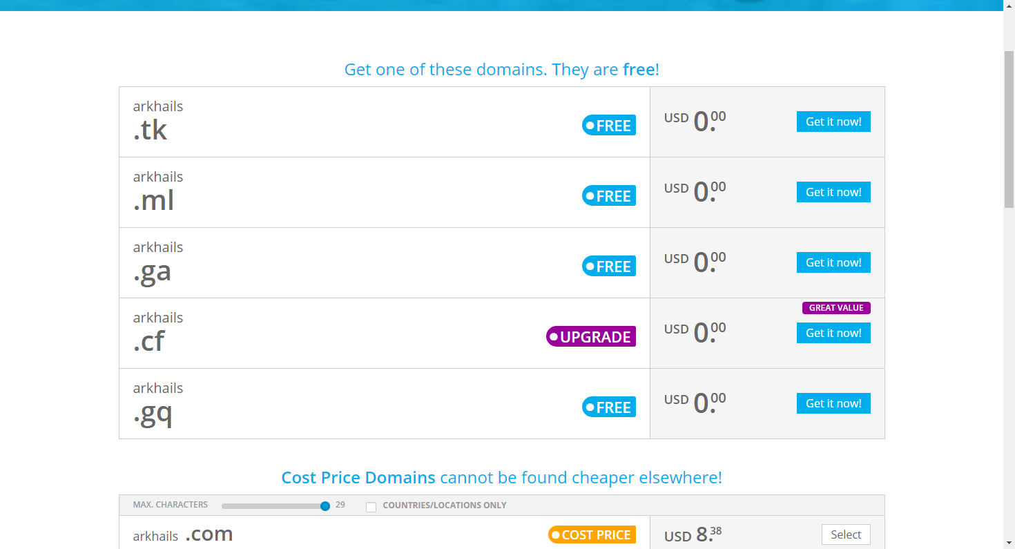Viewport: 1015px width, 549px height.
Task: Click the GREAT VALUE purple label
Action: [x=836, y=308]
